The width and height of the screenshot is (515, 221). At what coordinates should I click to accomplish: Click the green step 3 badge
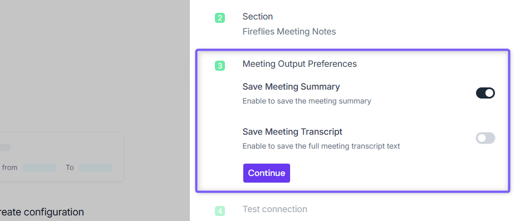point(220,66)
